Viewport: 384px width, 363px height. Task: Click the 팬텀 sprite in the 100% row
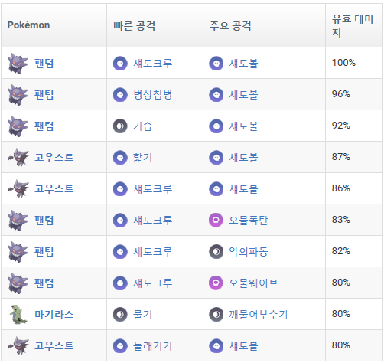(x=18, y=64)
